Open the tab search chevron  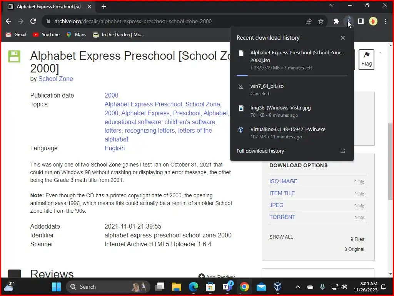pos(332,5)
